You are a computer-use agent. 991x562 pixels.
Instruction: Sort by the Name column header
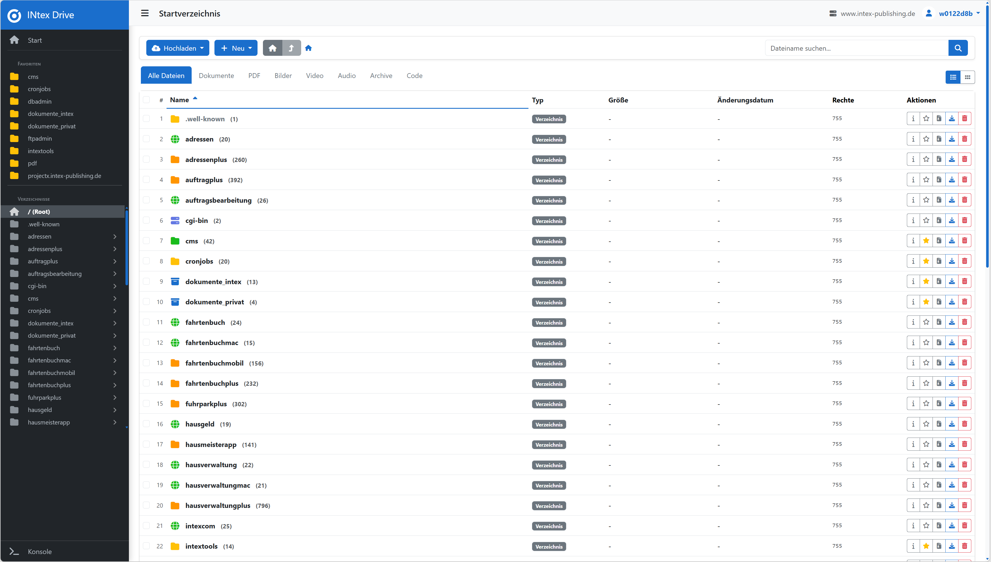click(179, 100)
